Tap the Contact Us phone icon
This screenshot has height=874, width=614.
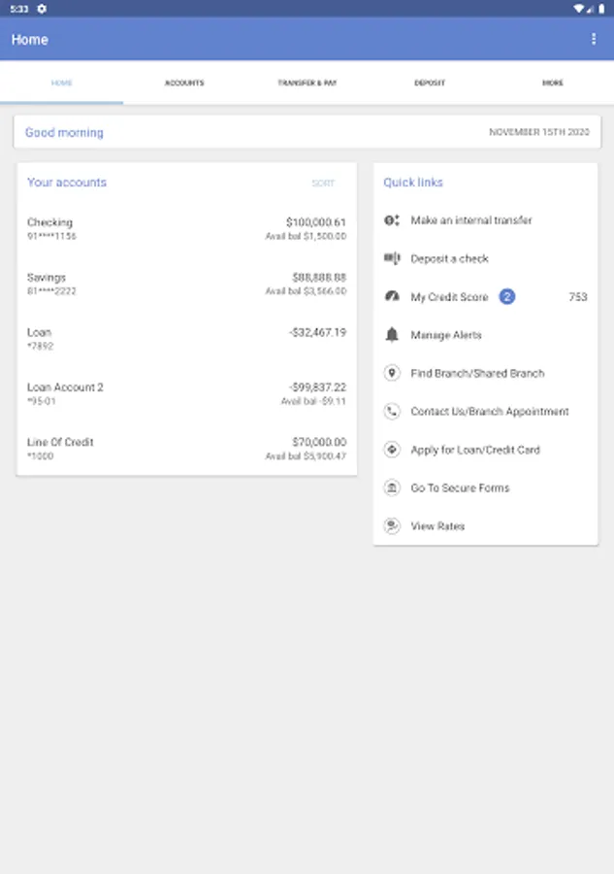(392, 412)
